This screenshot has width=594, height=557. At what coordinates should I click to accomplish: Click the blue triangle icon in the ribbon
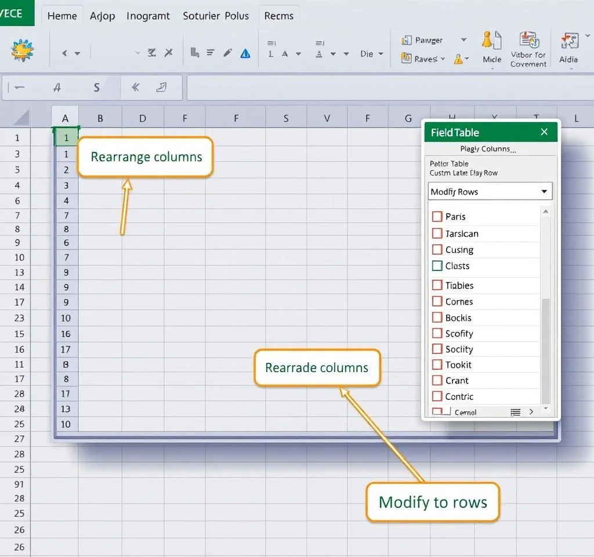[x=245, y=53]
